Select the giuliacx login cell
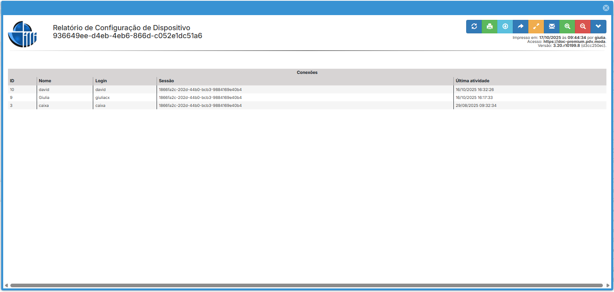 102,98
